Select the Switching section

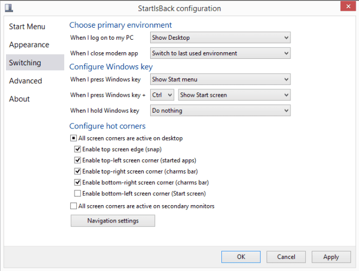pyautogui.click(x=35, y=63)
